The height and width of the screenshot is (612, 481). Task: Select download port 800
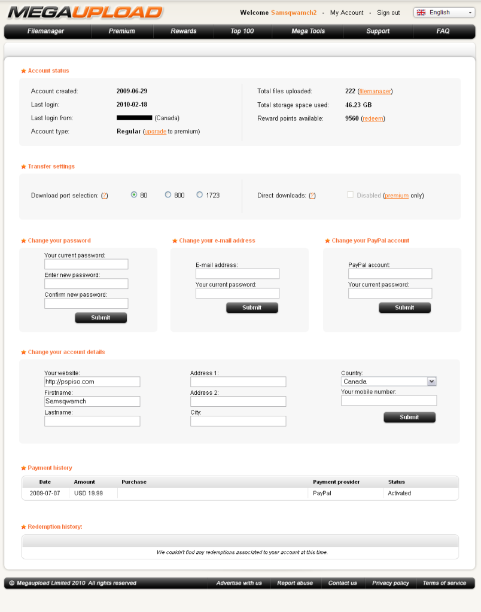pos(168,195)
